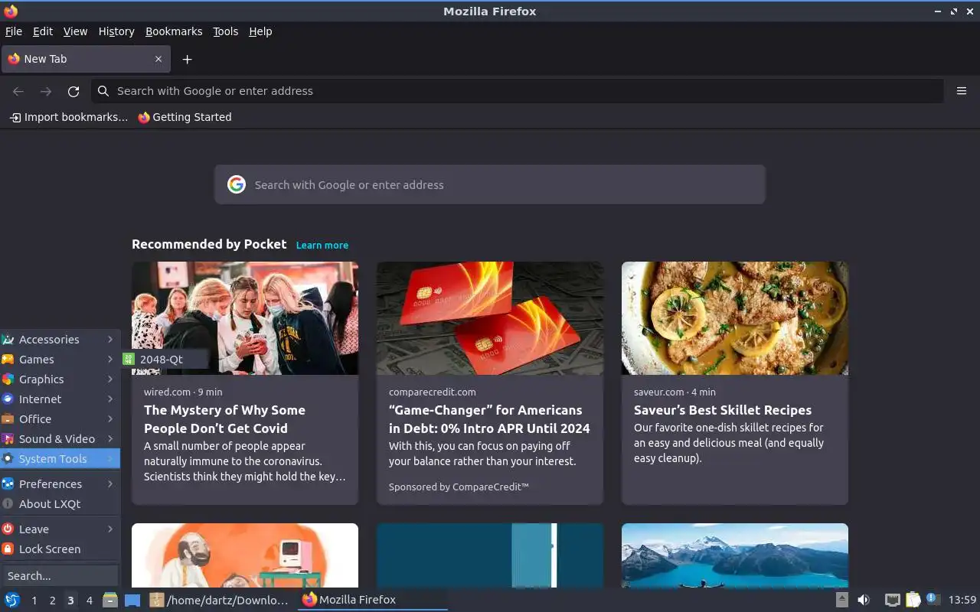Launch file manager from the panel
This screenshot has height=612, width=980.
pos(110,600)
